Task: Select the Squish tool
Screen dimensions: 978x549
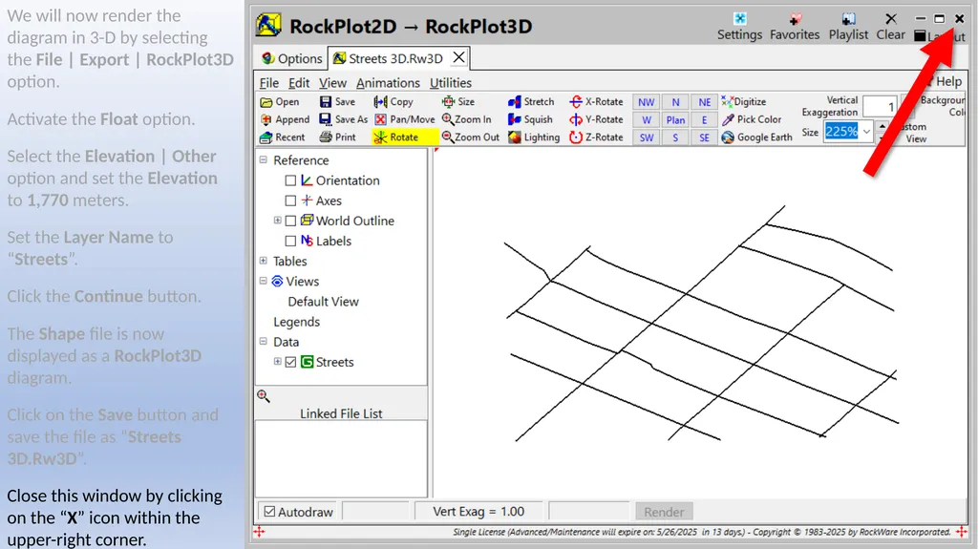Action: (x=531, y=119)
